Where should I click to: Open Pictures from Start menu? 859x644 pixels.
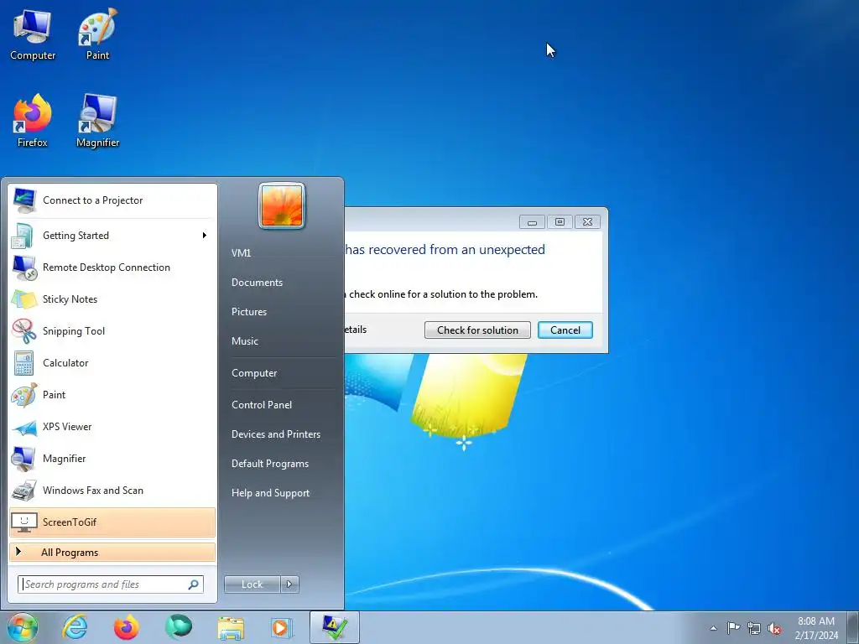[x=249, y=312]
